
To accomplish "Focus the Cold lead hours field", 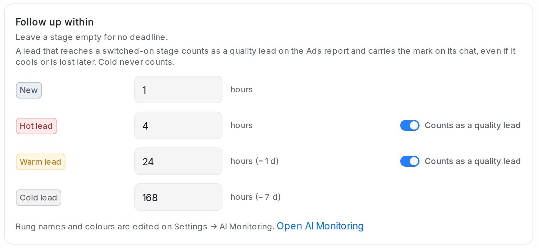I will pyautogui.click(x=178, y=197).
